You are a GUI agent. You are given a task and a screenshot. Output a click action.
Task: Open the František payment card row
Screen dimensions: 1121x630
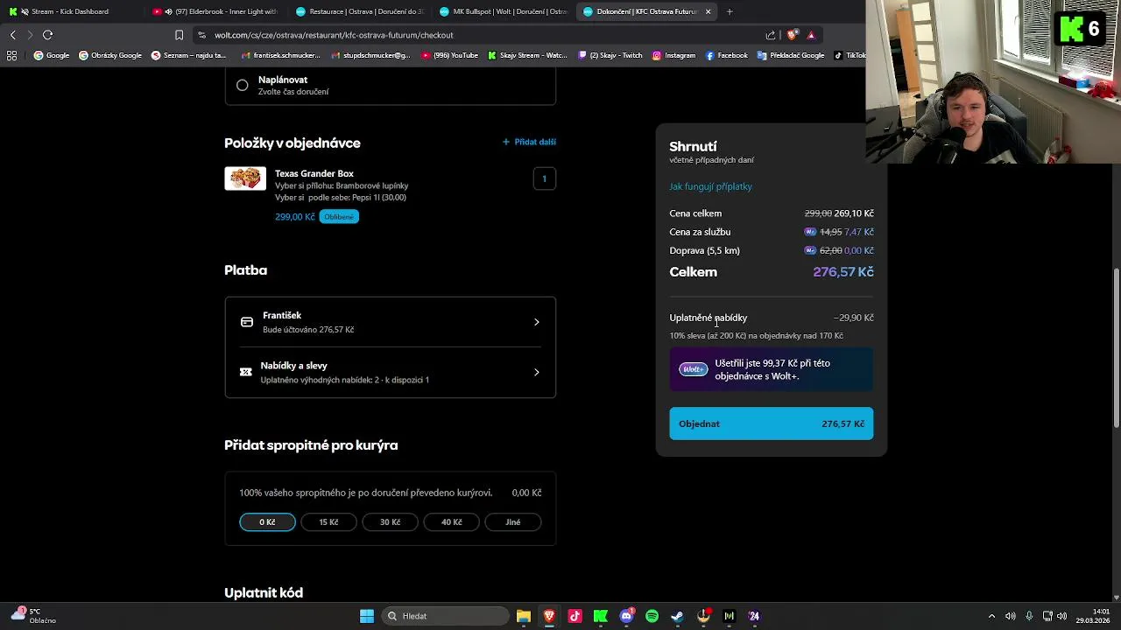(x=391, y=322)
